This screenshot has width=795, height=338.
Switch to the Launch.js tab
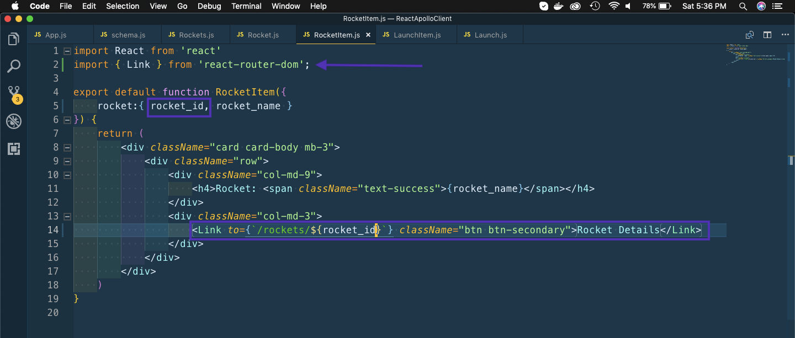pyautogui.click(x=490, y=35)
